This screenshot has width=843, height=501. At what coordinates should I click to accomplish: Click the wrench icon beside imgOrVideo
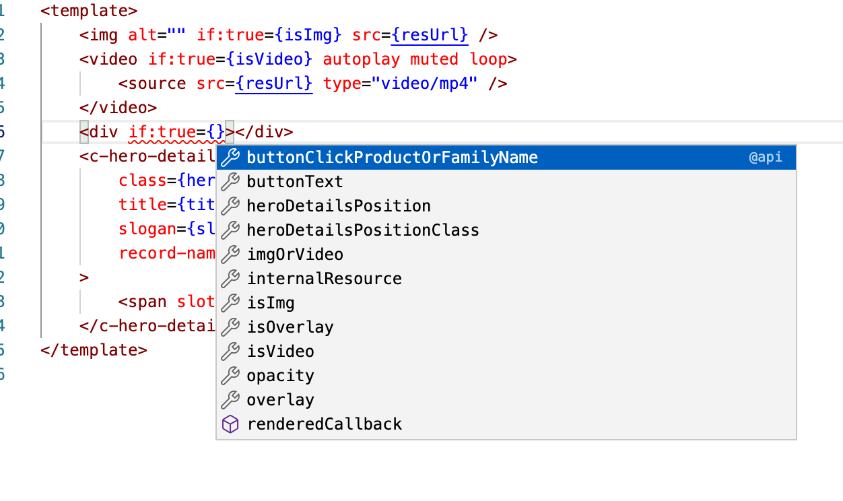pos(230,254)
